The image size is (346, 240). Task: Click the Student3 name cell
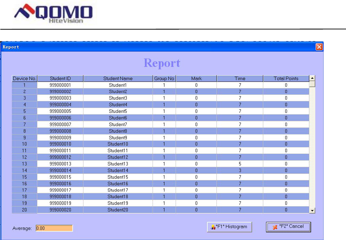(118, 98)
